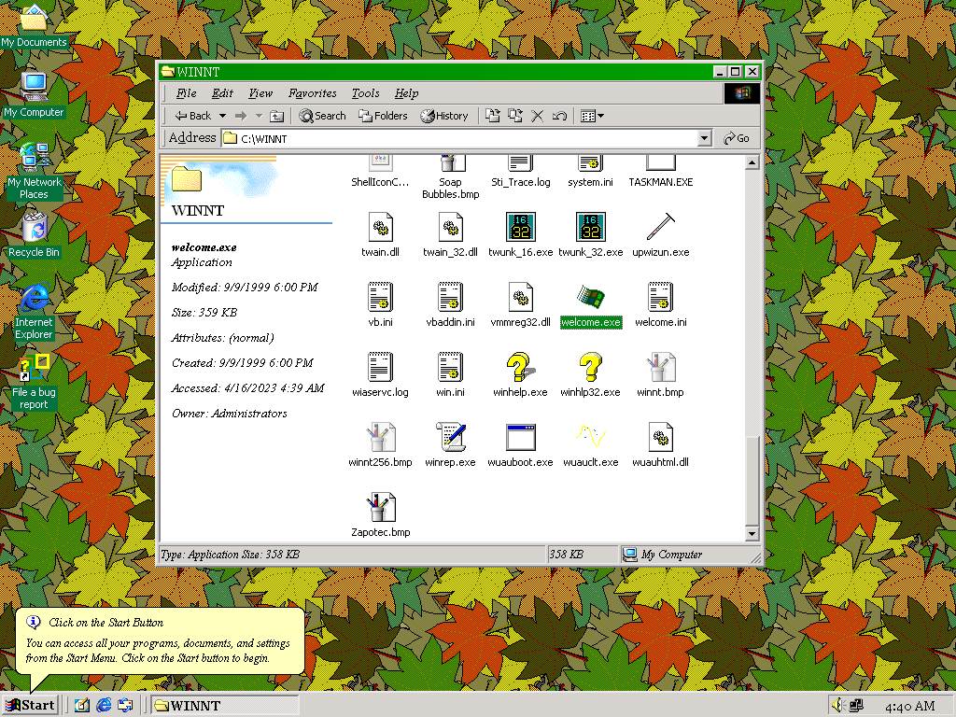Click the welcome.exe application icon

click(591, 298)
